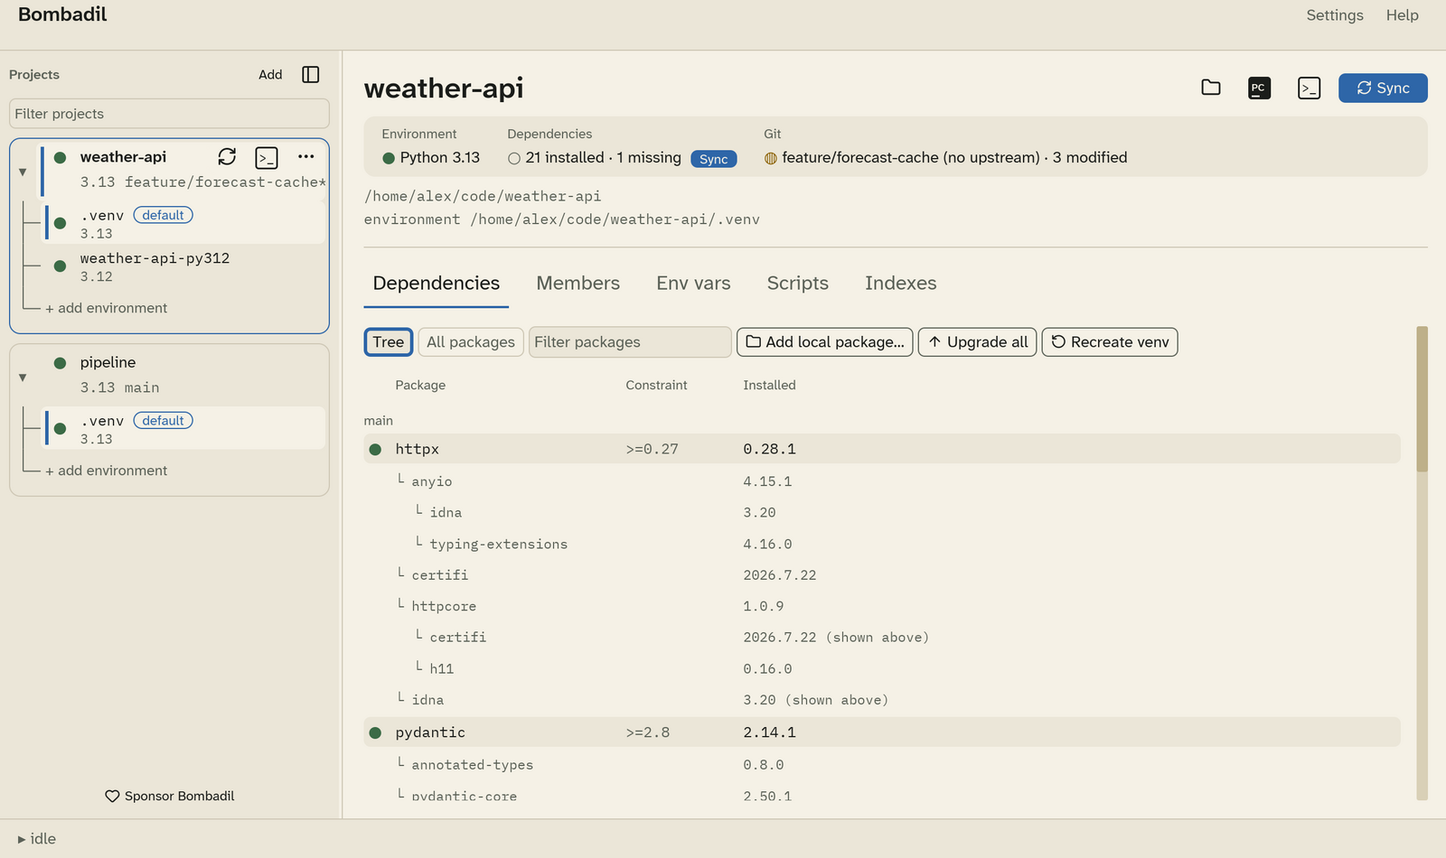This screenshot has height=858, width=1446.
Task: Expand the idle status log
Action: (36, 839)
